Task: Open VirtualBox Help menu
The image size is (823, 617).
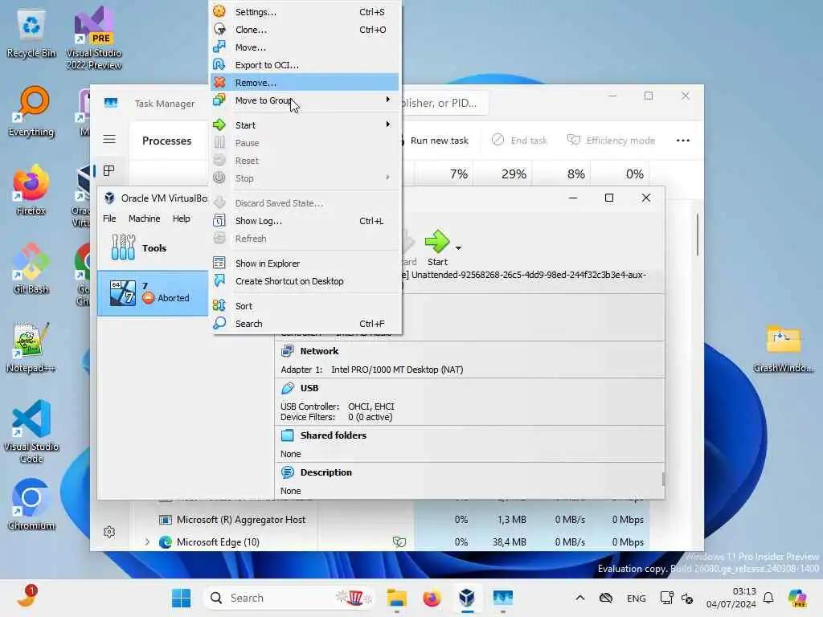Action: point(182,219)
